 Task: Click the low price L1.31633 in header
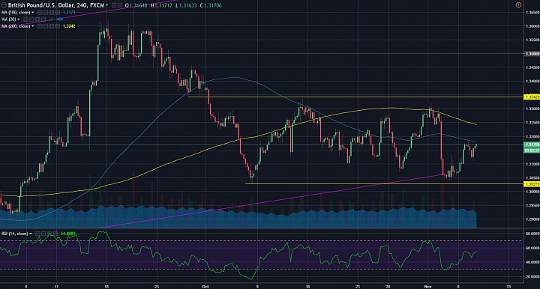(186, 5)
